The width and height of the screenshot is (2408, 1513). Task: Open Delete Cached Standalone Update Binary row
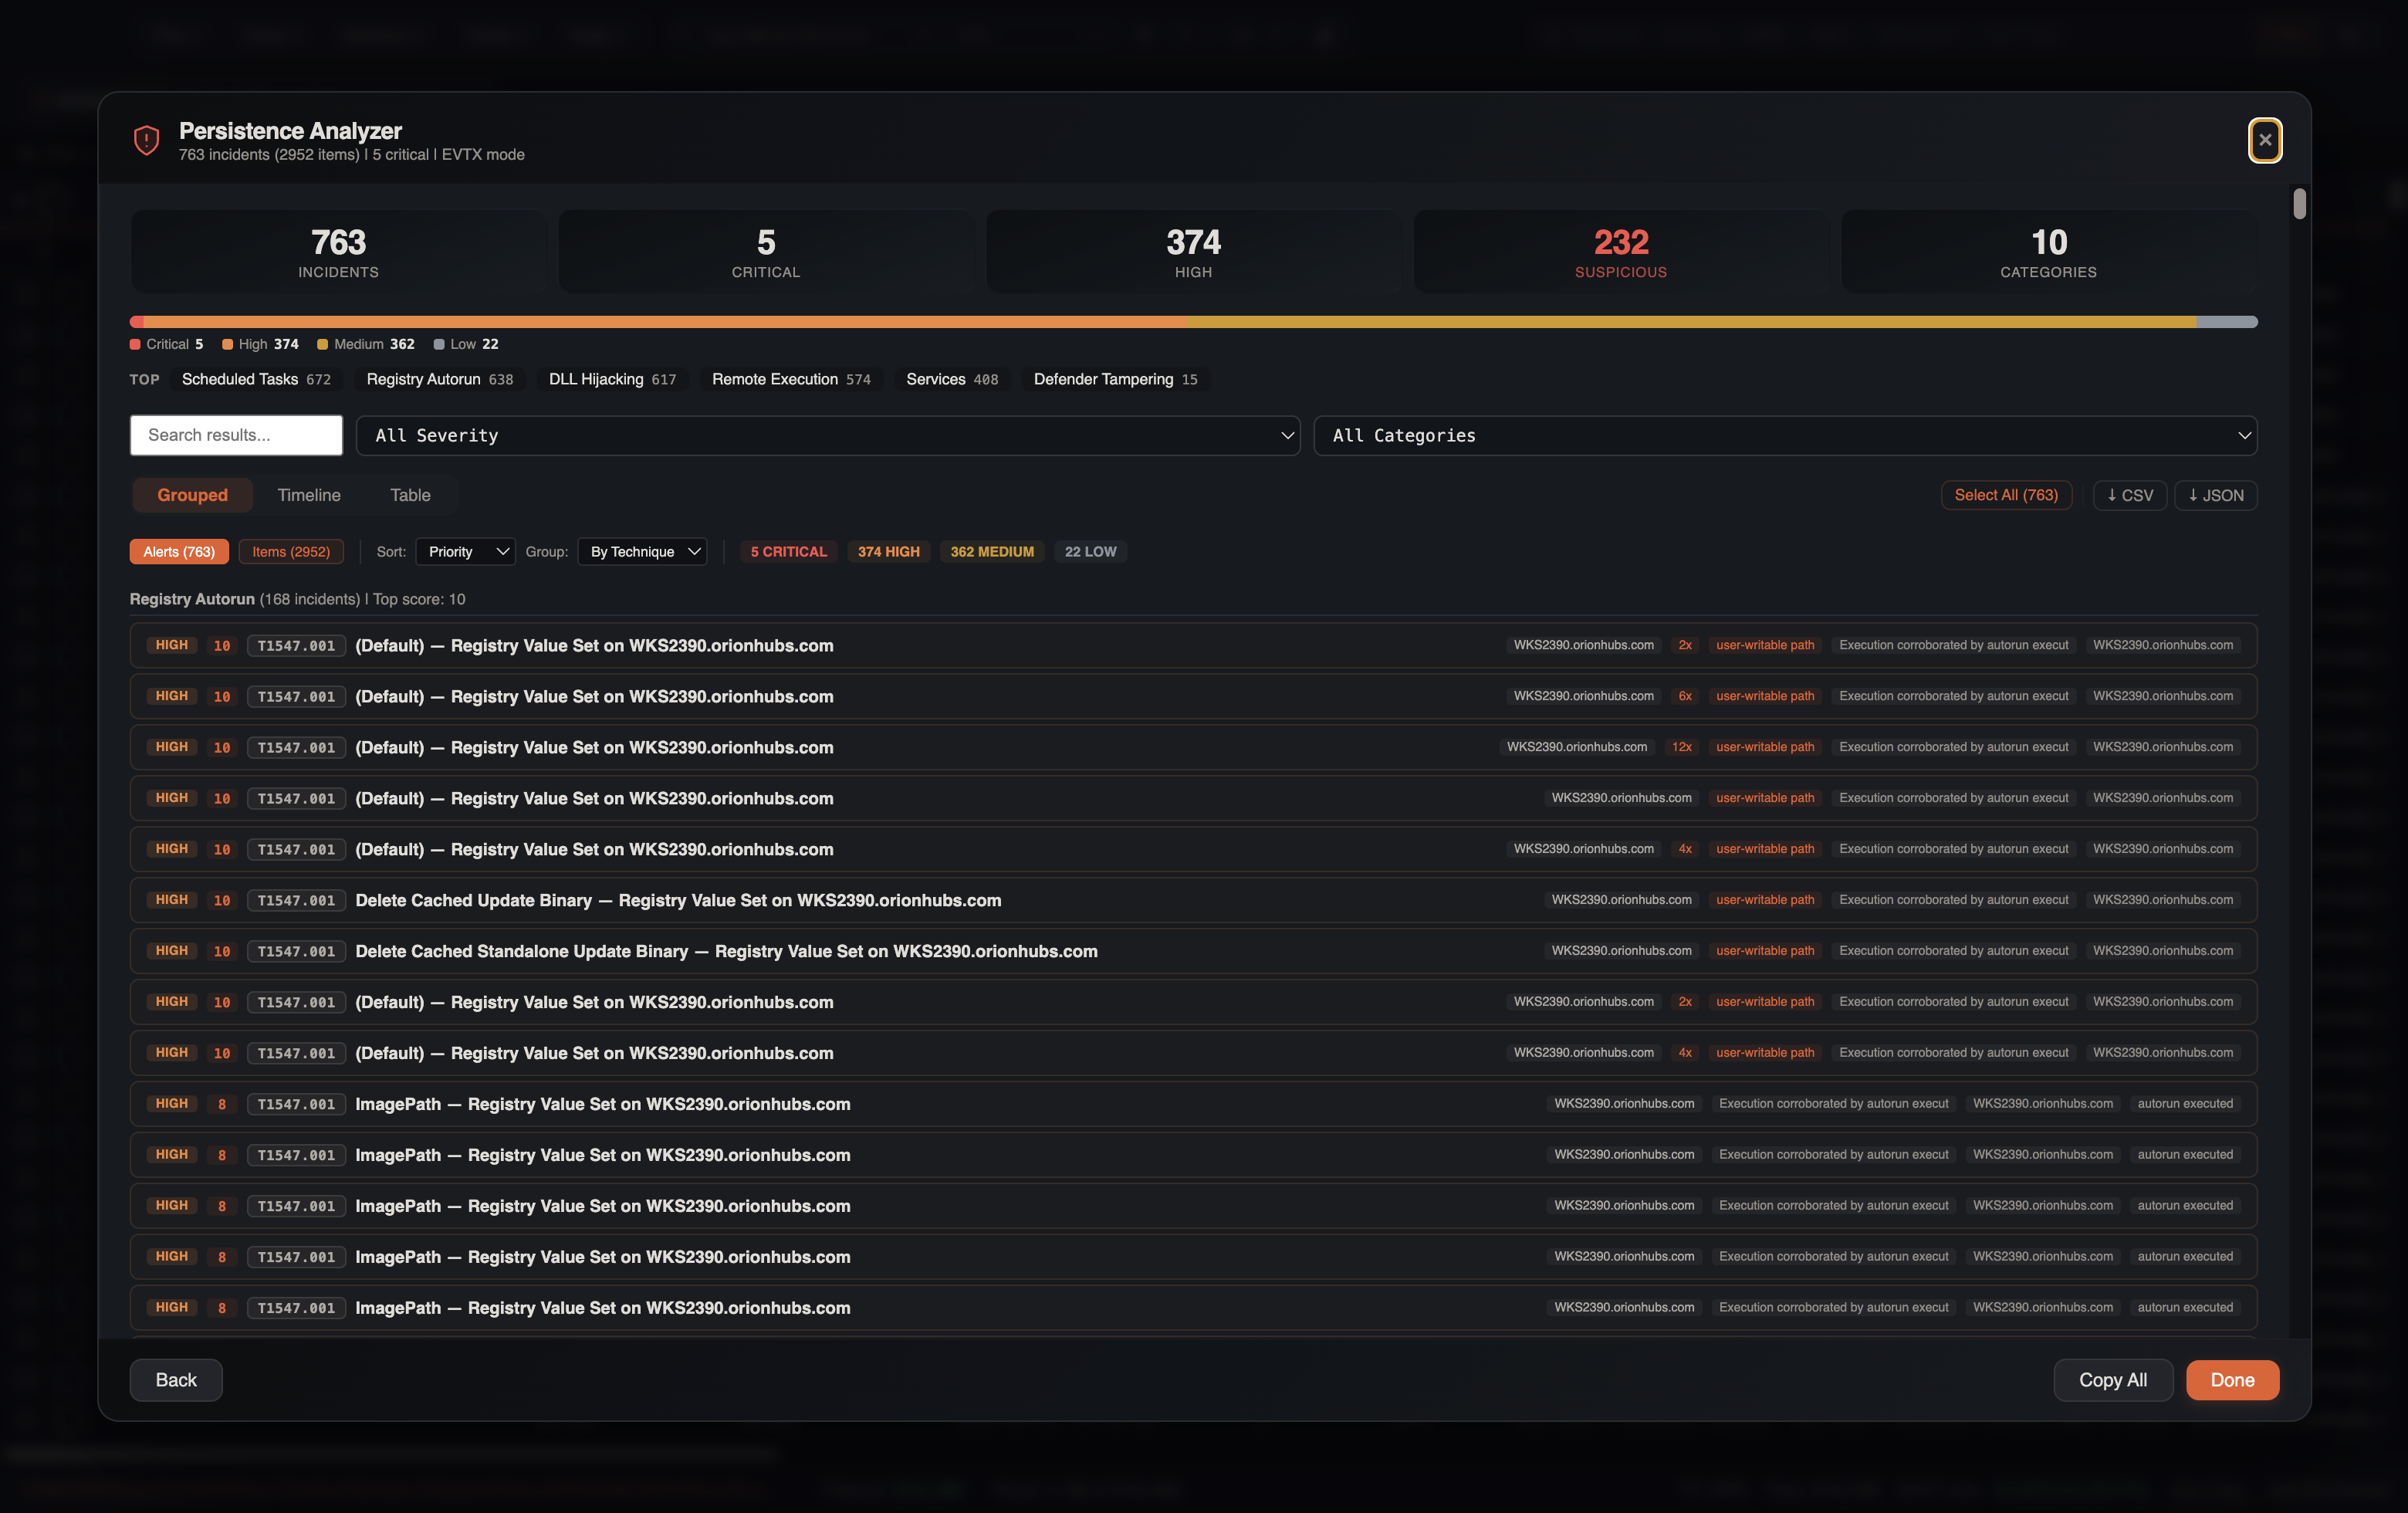pos(1193,951)
